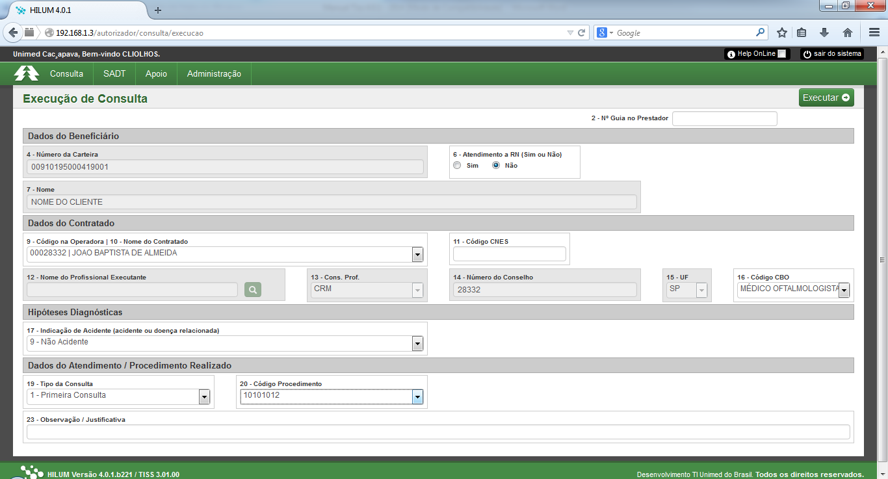Open the Consulta menu

(x=66, y=74)
